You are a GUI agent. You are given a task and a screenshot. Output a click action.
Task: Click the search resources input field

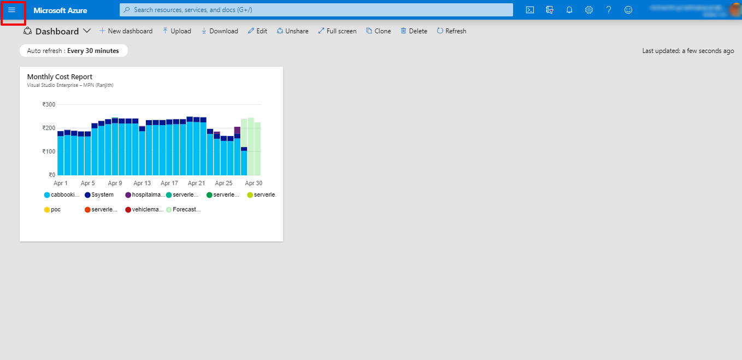(x=316, y=10)
